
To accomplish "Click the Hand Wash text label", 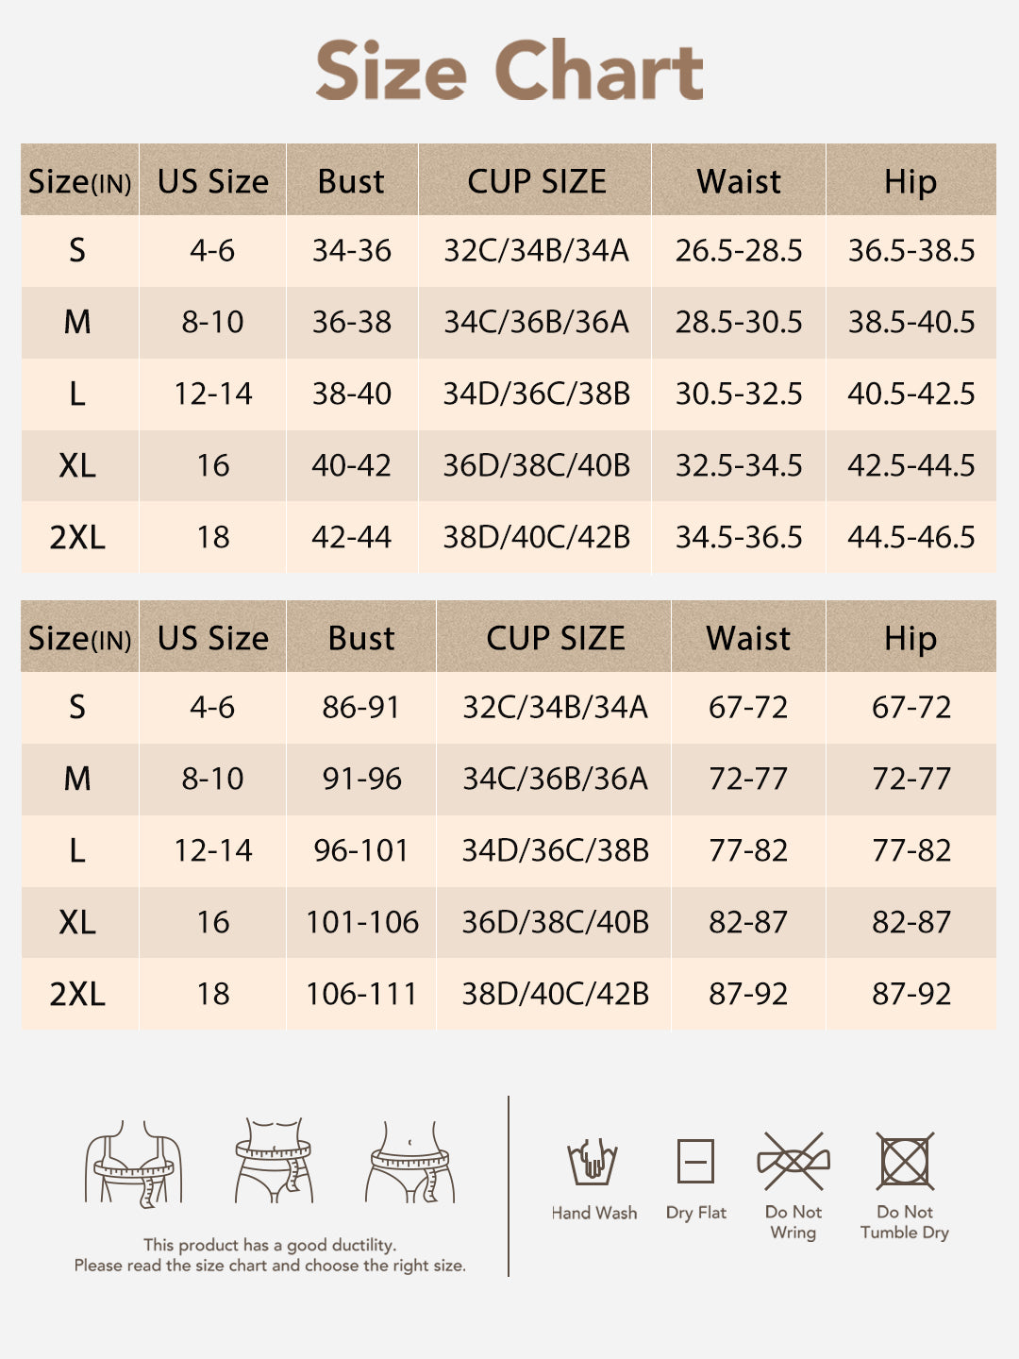I will click(x=594, y=1213).
